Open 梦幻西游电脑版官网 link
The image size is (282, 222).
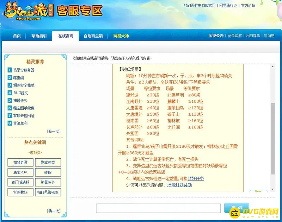[200, 6]
